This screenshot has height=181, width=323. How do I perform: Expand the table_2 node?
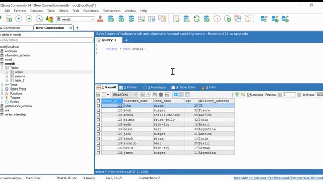pos(7,80)
